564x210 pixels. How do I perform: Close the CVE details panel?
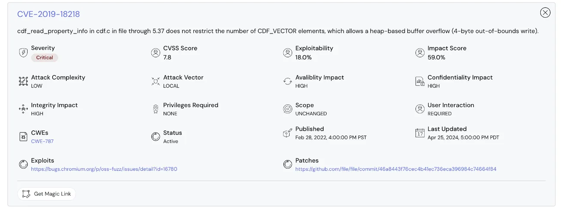click(545, 12)
